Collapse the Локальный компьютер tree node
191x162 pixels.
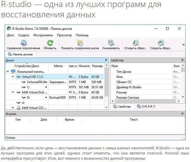8,71
